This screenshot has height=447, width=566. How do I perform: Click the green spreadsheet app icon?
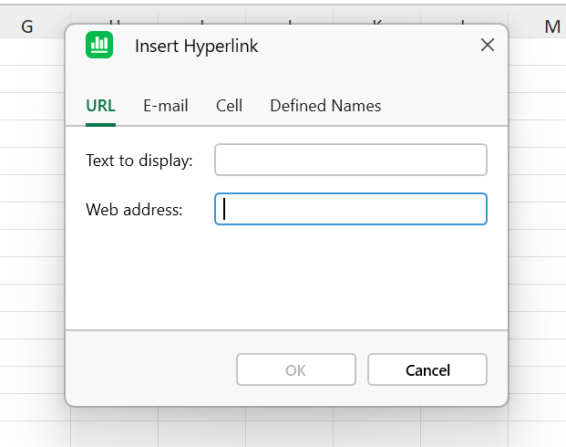pos(99,45)
